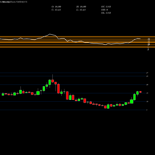The width and height of the screenshot is (155, 155).
Task: Click the 20 price axis label
Action: [x=147, y=85]
